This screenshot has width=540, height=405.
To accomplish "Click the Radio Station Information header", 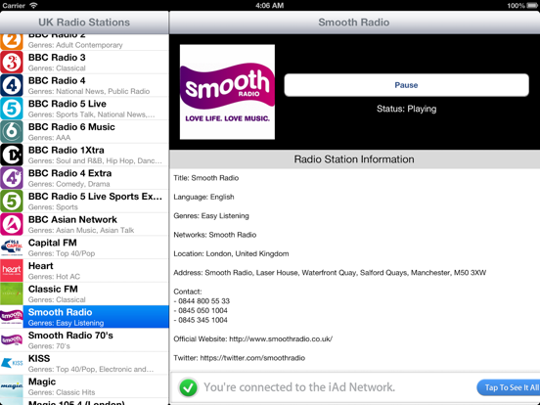I will click(354, 159).
